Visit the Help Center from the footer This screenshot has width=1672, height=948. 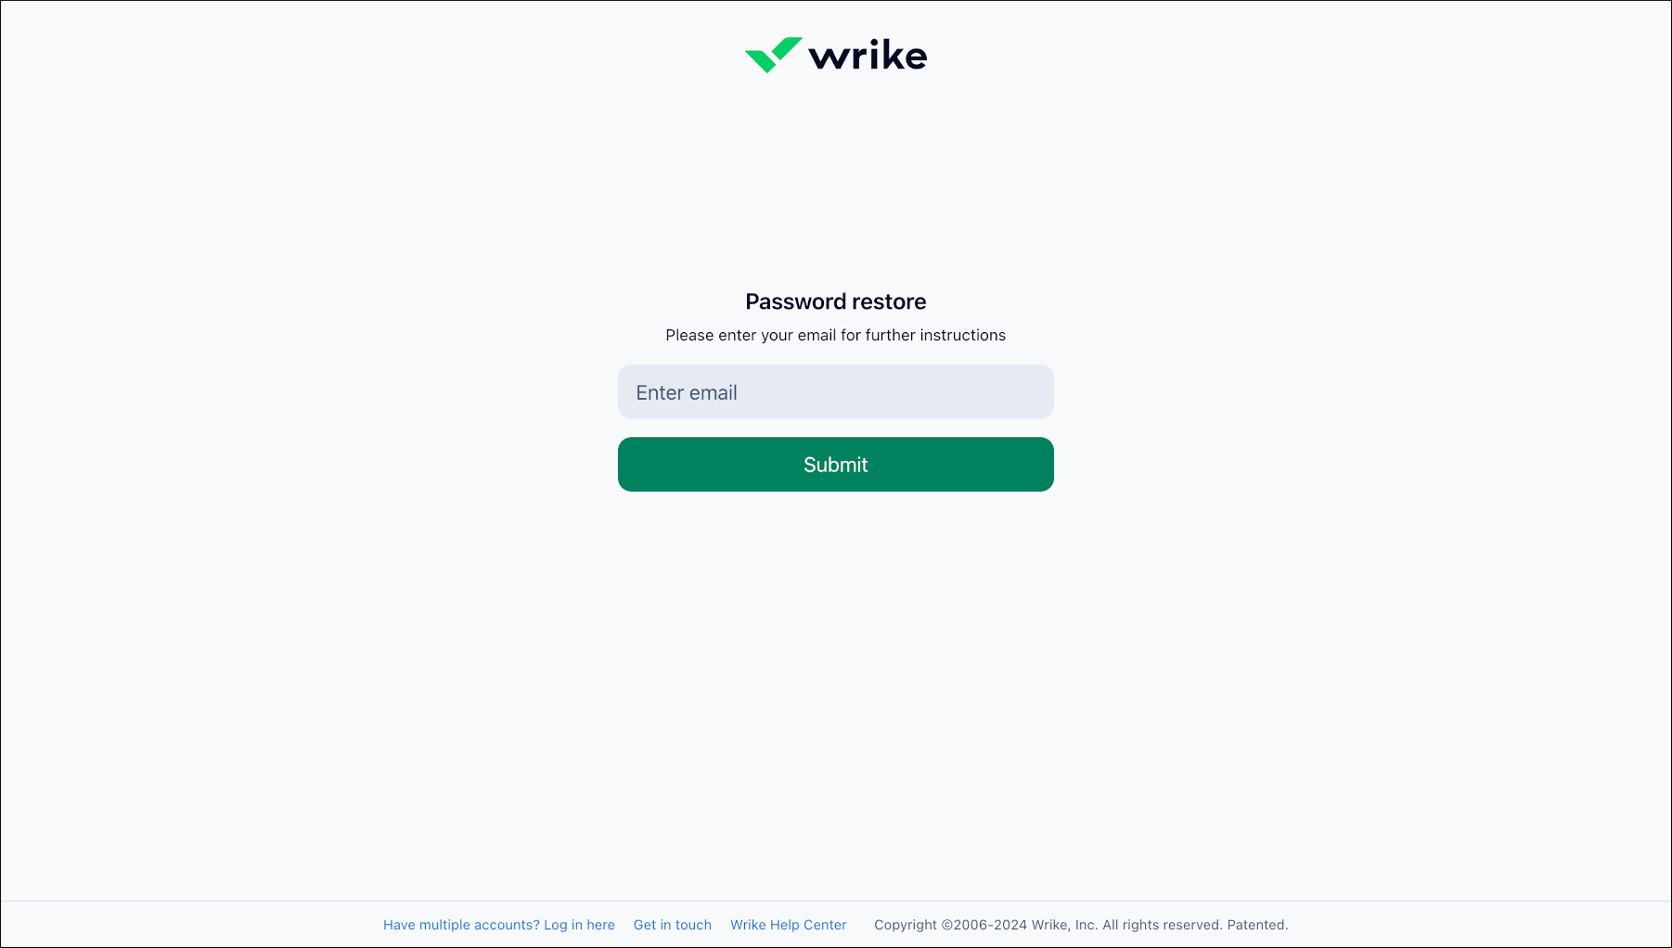789,925
